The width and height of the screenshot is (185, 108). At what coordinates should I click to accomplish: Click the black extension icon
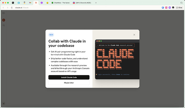(x=173, y=8)
